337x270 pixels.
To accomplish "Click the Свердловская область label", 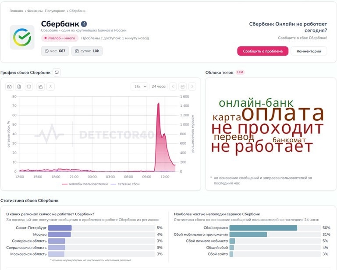I will coord(26,248).
